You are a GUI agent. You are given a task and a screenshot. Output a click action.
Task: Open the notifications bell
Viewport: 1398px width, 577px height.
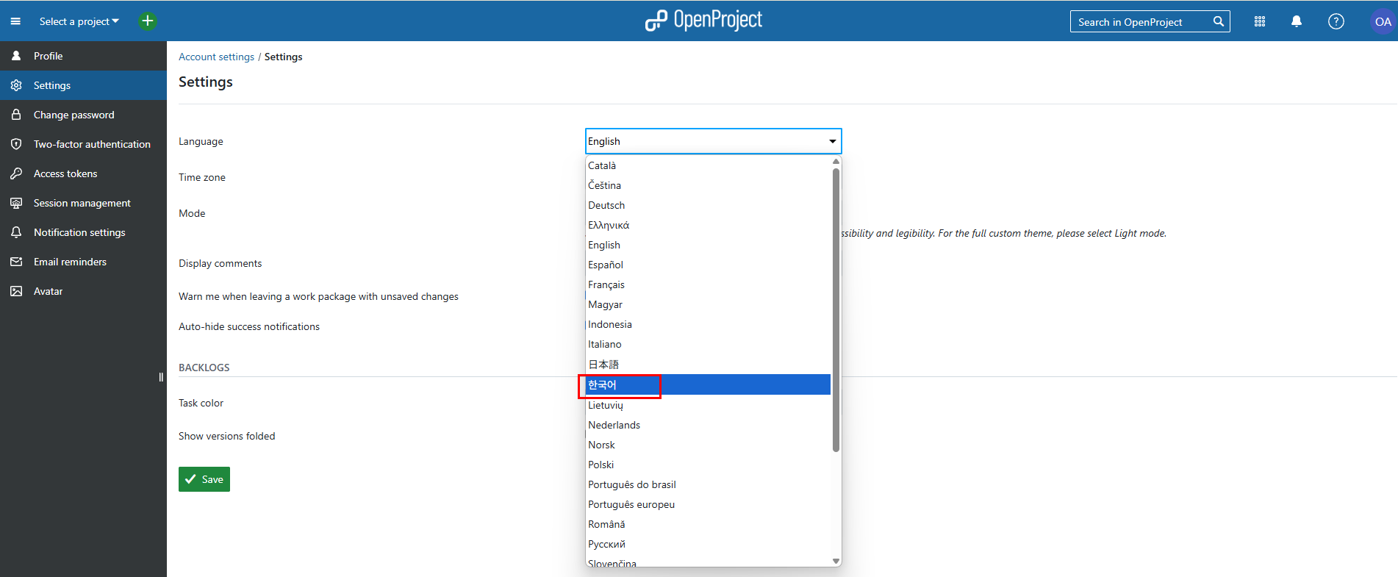coord(1297,21)
